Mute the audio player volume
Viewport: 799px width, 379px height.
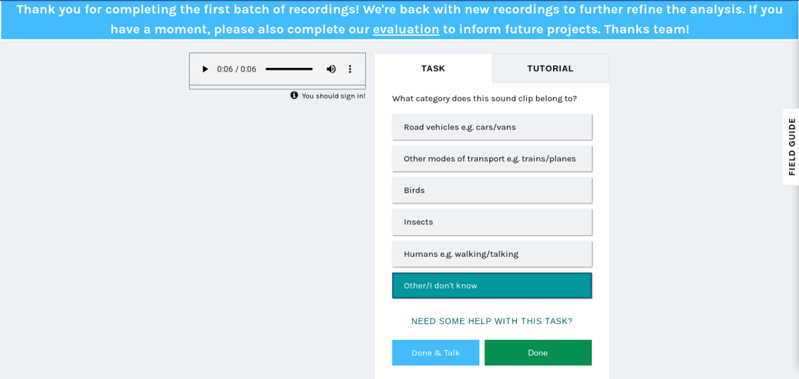[x=331, y=69]
